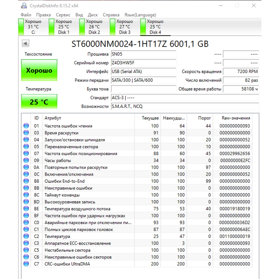279x279 pixels.
Task: Click the Наихудш... column header
Action: point(174,118)
